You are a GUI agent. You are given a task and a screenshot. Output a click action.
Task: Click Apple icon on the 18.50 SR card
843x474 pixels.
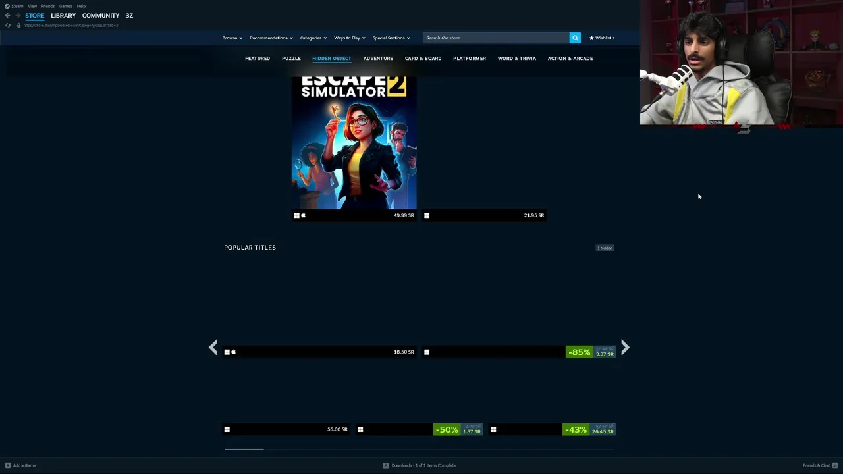(233, 352)
